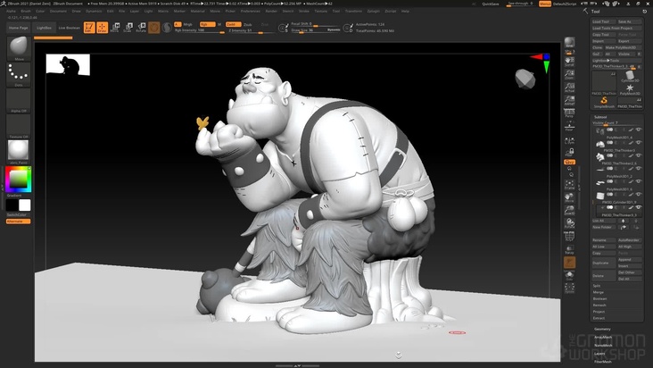Open the Preferences menu
The width and height of the screenshot is (653, 368).
[x=251, y=12]
